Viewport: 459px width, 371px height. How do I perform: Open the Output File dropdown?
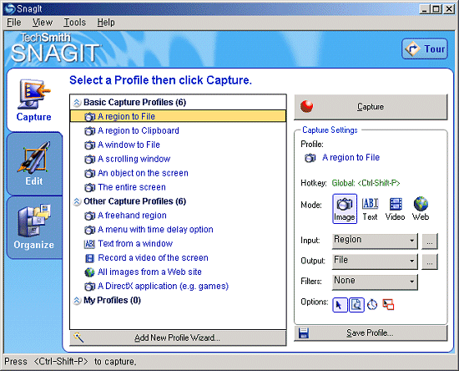click(375, 262)
